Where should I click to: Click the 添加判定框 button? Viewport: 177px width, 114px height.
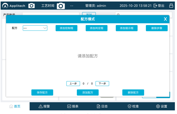[97, 28]
